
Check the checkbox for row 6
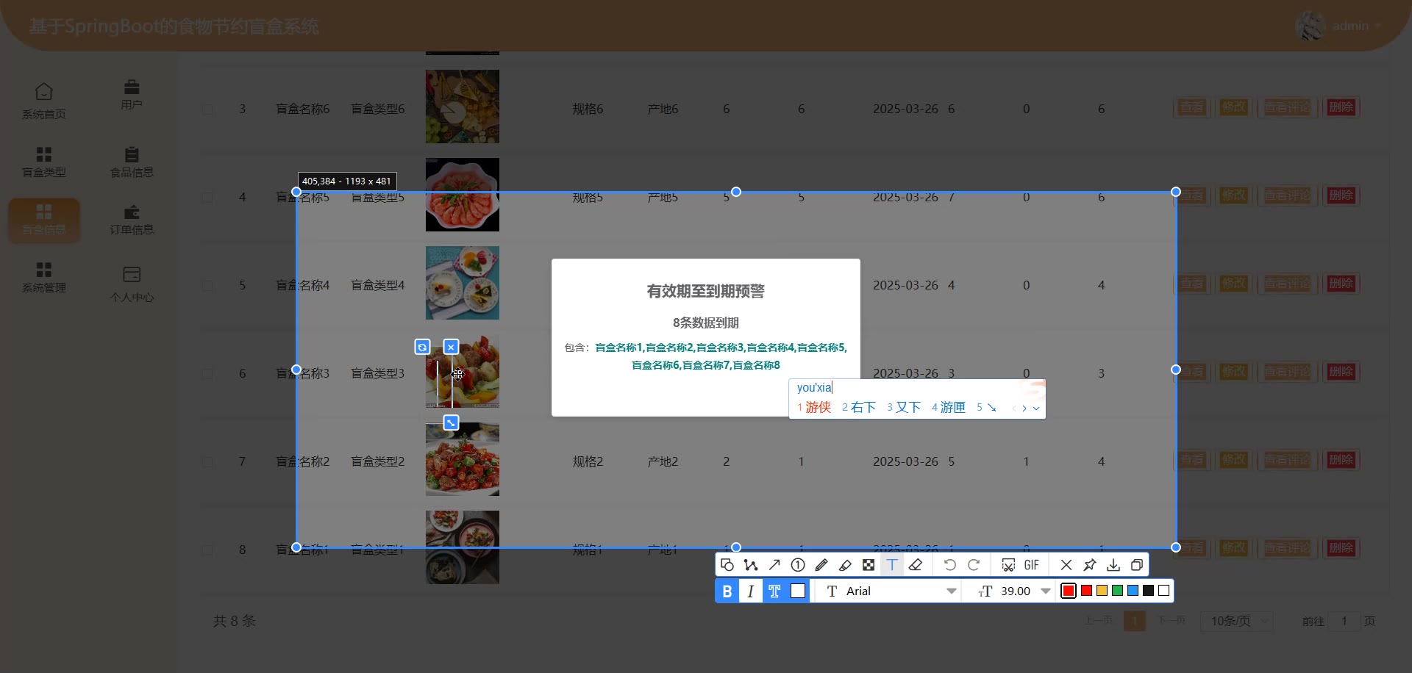pyautogui.click(x=207, y=374)
